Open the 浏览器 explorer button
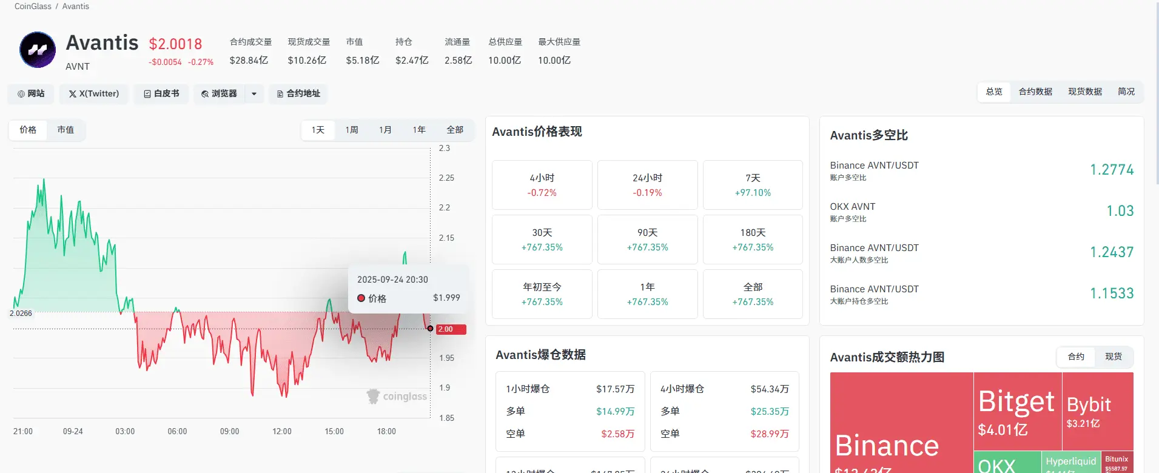The height and width of the screenshot is (473, 1159). click(219, 94)
